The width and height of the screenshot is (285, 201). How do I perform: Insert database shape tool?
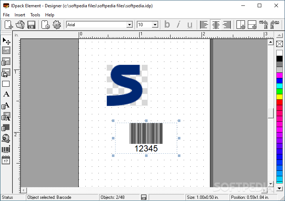[5, 127]
